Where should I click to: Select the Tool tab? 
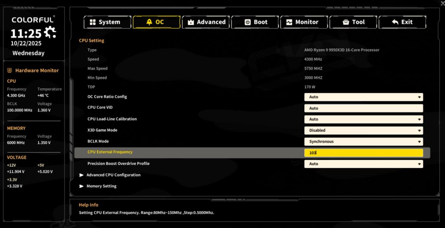pos(353,22)
